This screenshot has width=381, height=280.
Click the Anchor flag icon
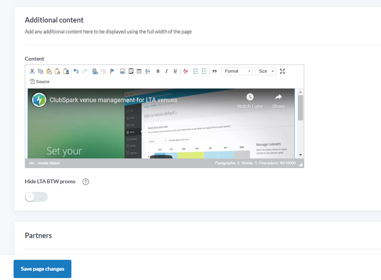112,71
